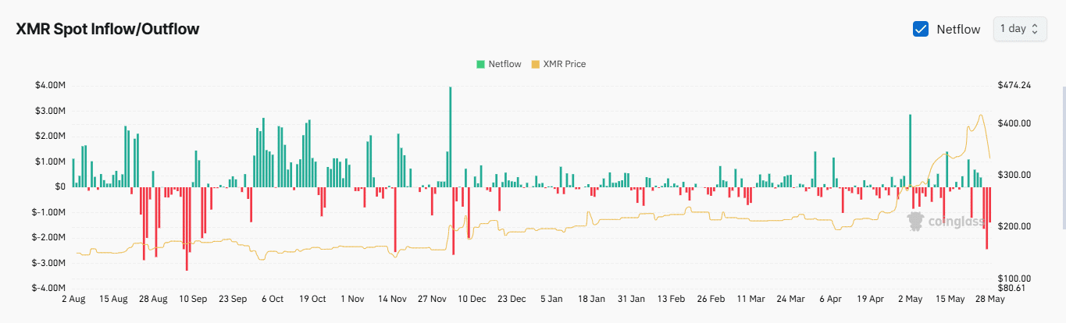The width and height of the screenshot is (1066, 323).
Task: Click the XMR Spot Inflow/Outflow title
Action: [x=108, y=29]
